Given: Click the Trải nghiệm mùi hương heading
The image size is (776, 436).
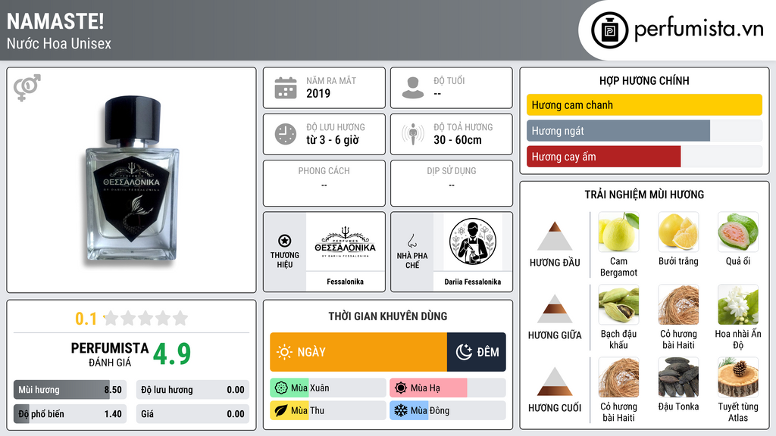Looking at the screenshot, I should click(644, 195).
